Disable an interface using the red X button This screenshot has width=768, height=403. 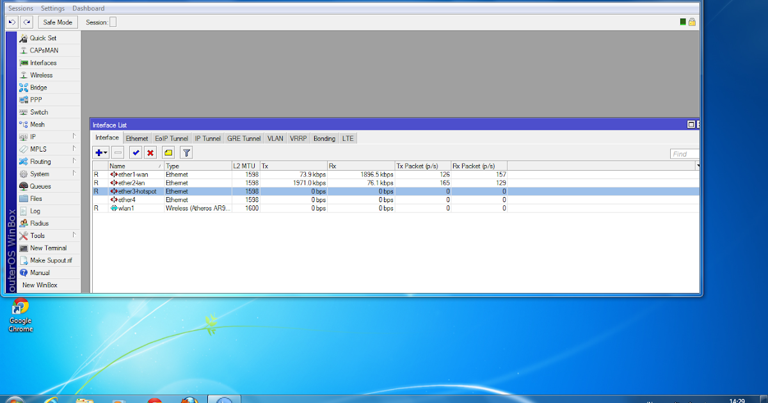coord(151,152)
